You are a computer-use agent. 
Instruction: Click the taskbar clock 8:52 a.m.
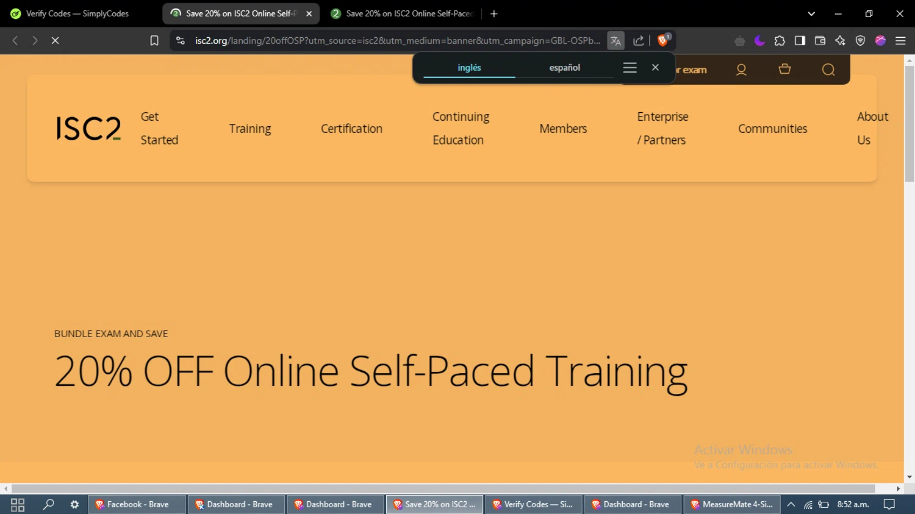[x=853, y=504]
